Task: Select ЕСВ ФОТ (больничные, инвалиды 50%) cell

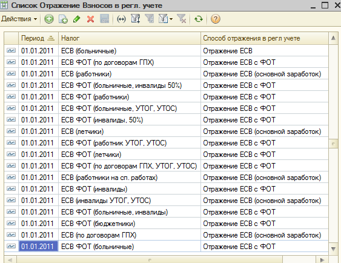Action: [130, 85]
